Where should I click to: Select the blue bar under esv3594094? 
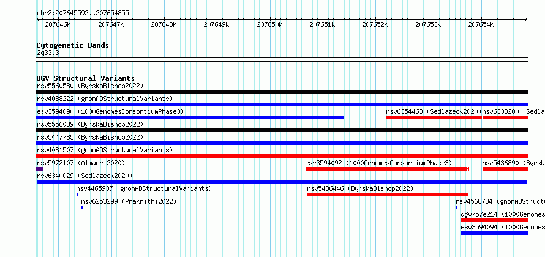pyautogui.click(x=494, y=233)
